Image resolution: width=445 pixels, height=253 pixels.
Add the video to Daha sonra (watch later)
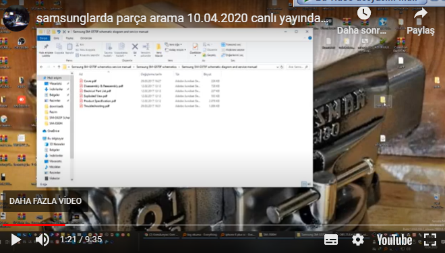[x=363, y=20]
